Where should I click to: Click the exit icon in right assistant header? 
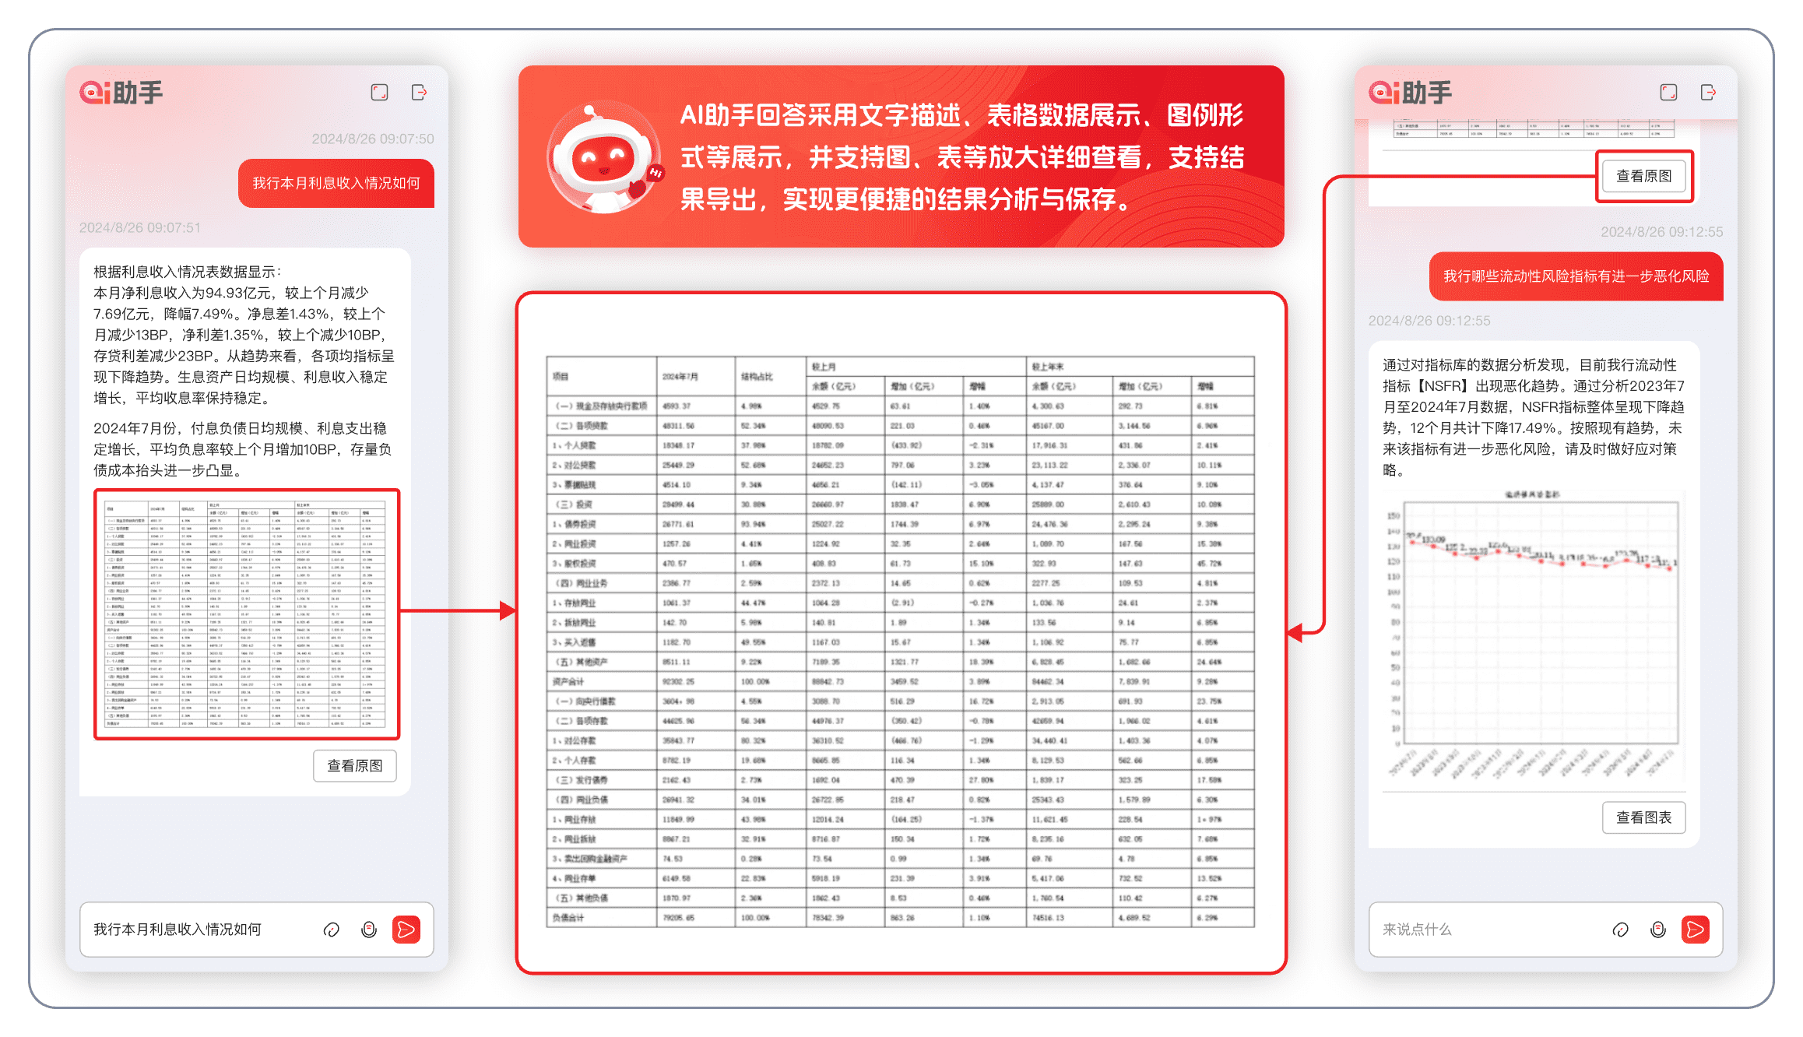[1708, 93]
